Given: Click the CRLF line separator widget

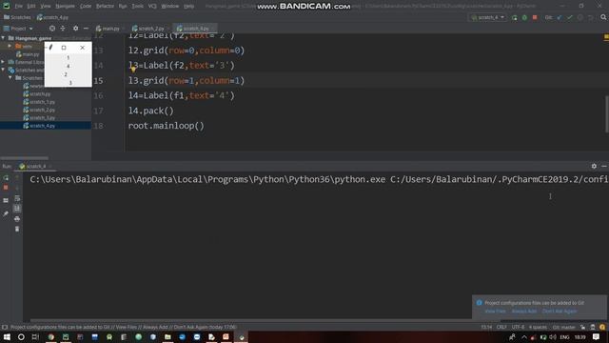Looking at the screenshot, I should pos(501,327).
